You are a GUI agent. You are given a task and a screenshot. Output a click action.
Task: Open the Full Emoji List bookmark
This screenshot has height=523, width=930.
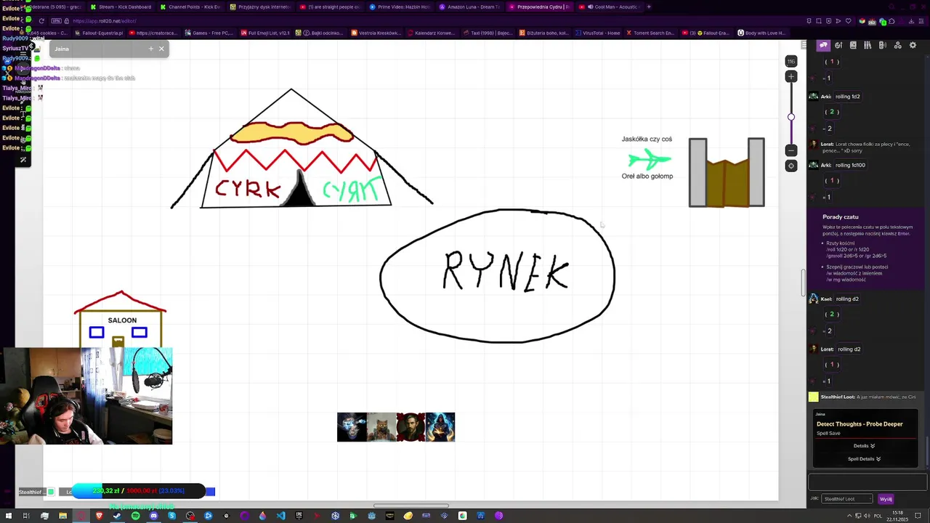265,33
